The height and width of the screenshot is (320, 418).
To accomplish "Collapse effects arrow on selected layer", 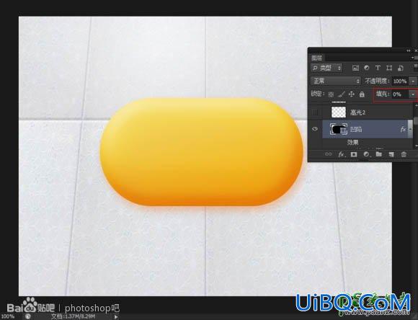I will tap(411, 129).
